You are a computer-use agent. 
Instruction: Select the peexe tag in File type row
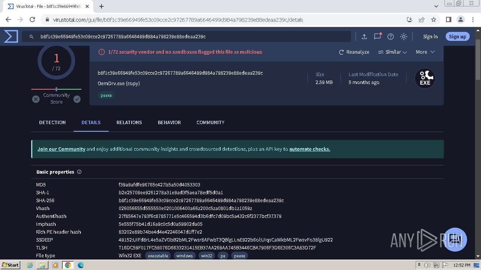click(239, 256)
